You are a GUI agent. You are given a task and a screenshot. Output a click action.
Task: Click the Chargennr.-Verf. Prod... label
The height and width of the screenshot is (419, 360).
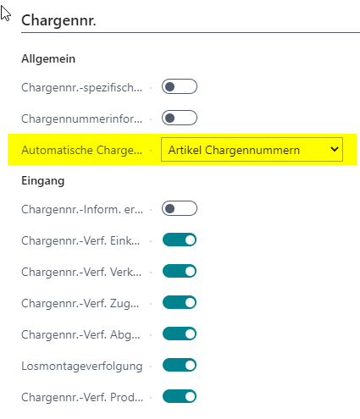[82, 397]
